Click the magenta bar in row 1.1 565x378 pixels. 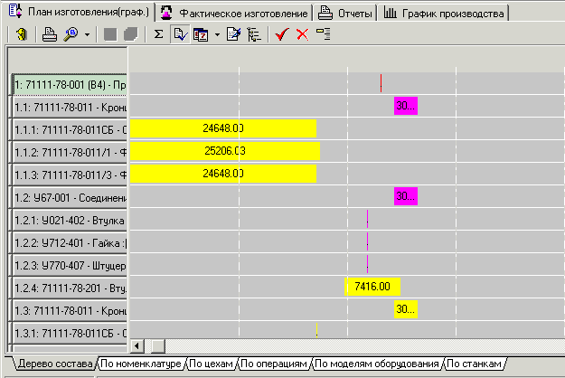coord(405,107)
